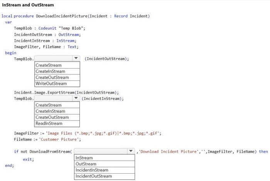Choose ReadInStream from the second list
The height and width of the screenshot is (181, 270).
pyautogui.click(x=49, y=123)
